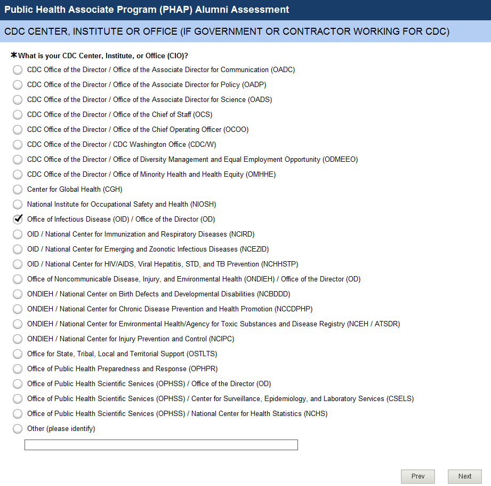Image resolution: width=491 pixels, height=486 pixels.
Task: Pick the OPHSS / CSELS surveillance option
Action: tap(18, 399)
